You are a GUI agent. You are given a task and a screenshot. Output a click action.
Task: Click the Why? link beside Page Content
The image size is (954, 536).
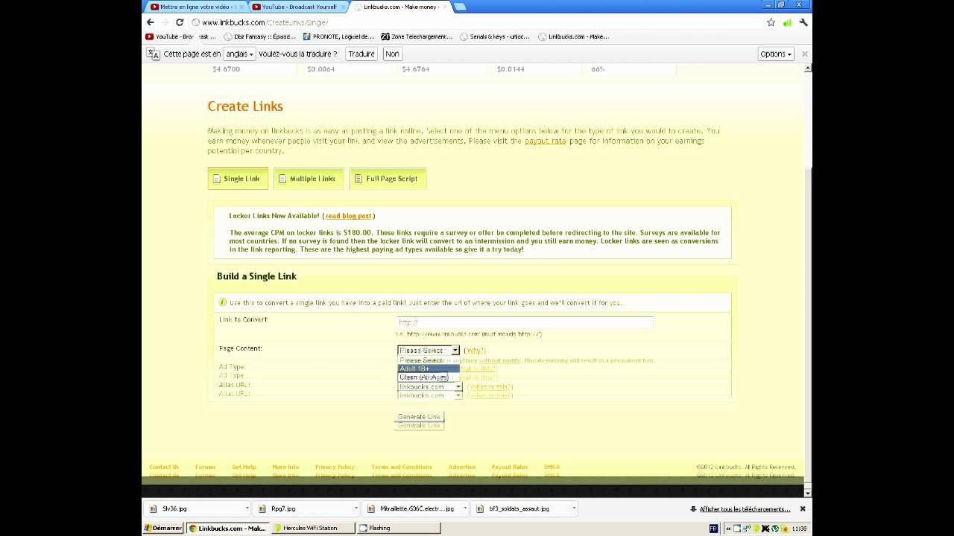[x=475, y=351]
